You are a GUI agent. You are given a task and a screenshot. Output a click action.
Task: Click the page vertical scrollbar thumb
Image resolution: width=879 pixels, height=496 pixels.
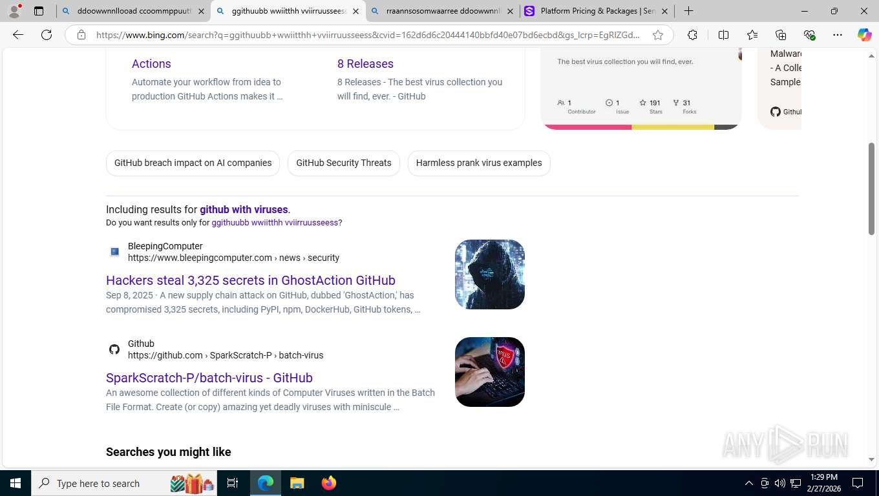coord(871,189)
